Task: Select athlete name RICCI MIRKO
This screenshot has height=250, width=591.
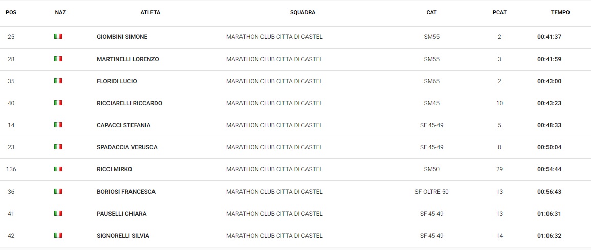Action: (115, 169)
